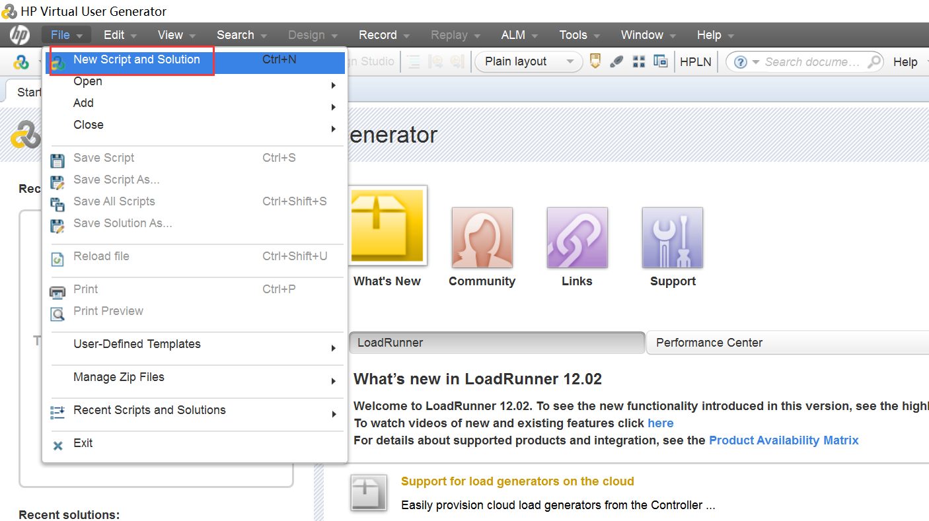This screenshot has width=929, height=521.
Task: Open the Help toolbar dropdown
Action: 910,62
